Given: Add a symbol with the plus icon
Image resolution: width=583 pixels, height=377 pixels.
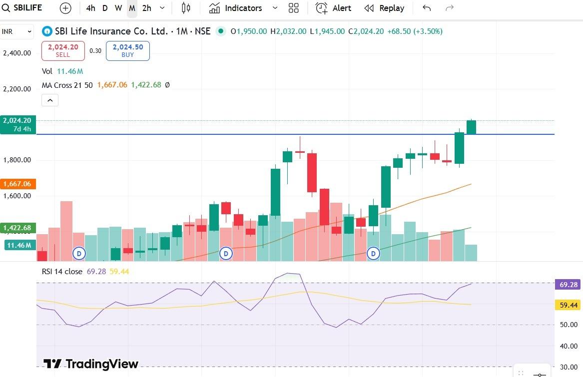Looking at the screenshot, I should pyautogui.click(x=65, y=8).
